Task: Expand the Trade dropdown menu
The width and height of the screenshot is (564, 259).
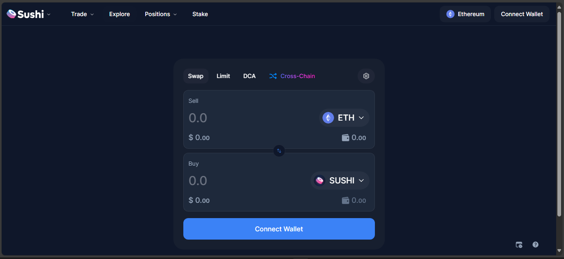Action: [x=82, y=14]
